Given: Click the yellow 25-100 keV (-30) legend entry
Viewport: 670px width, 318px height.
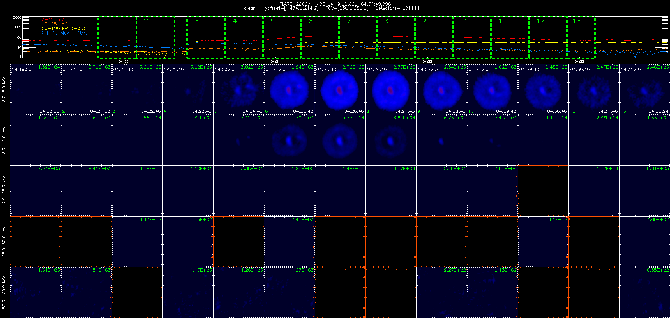Looking at the screenshot, I should click(x=63, y=28).
